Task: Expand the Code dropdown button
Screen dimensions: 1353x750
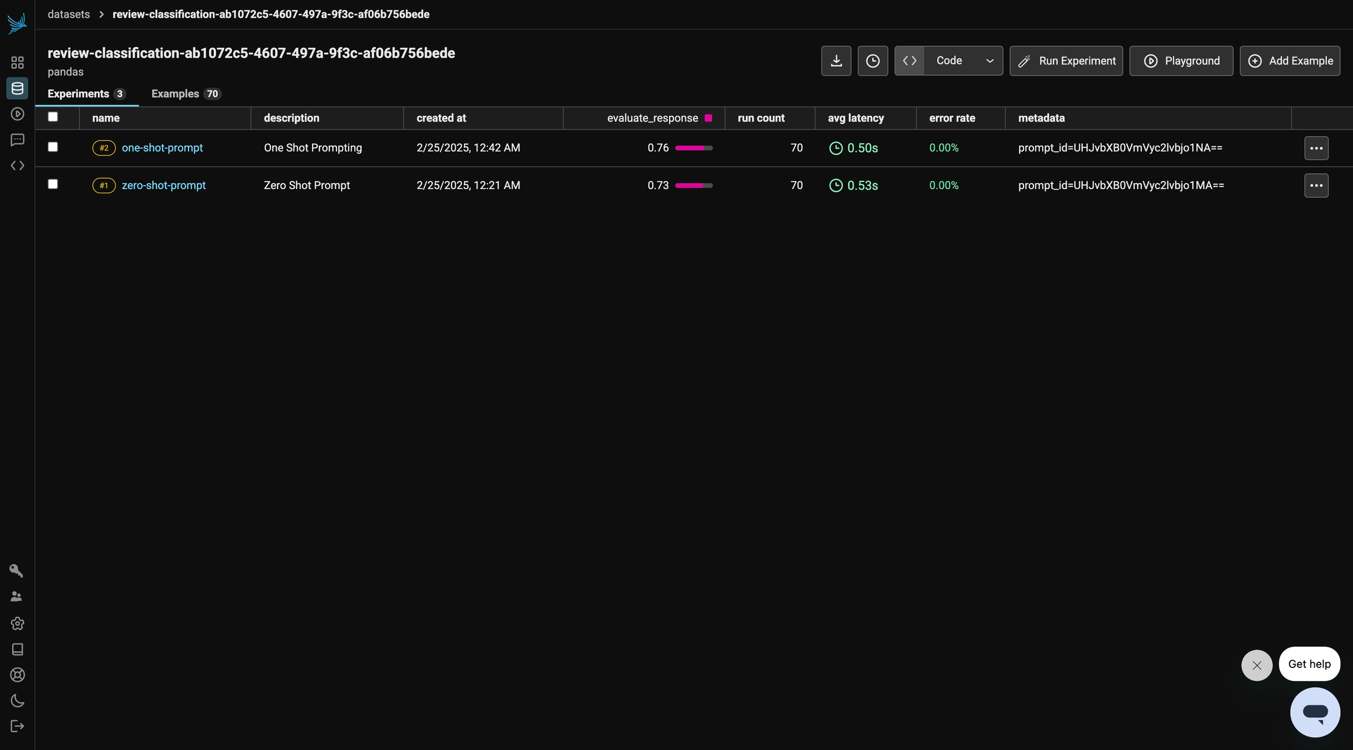Action: (963, 60)
